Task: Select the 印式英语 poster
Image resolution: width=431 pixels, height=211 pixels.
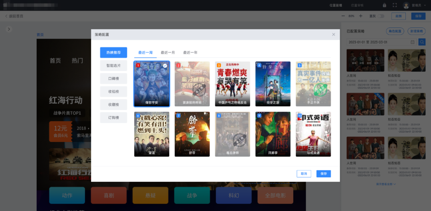Action: point(313,134)
